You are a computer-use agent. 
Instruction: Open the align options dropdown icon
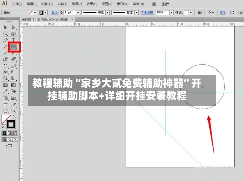click(211, 13)
